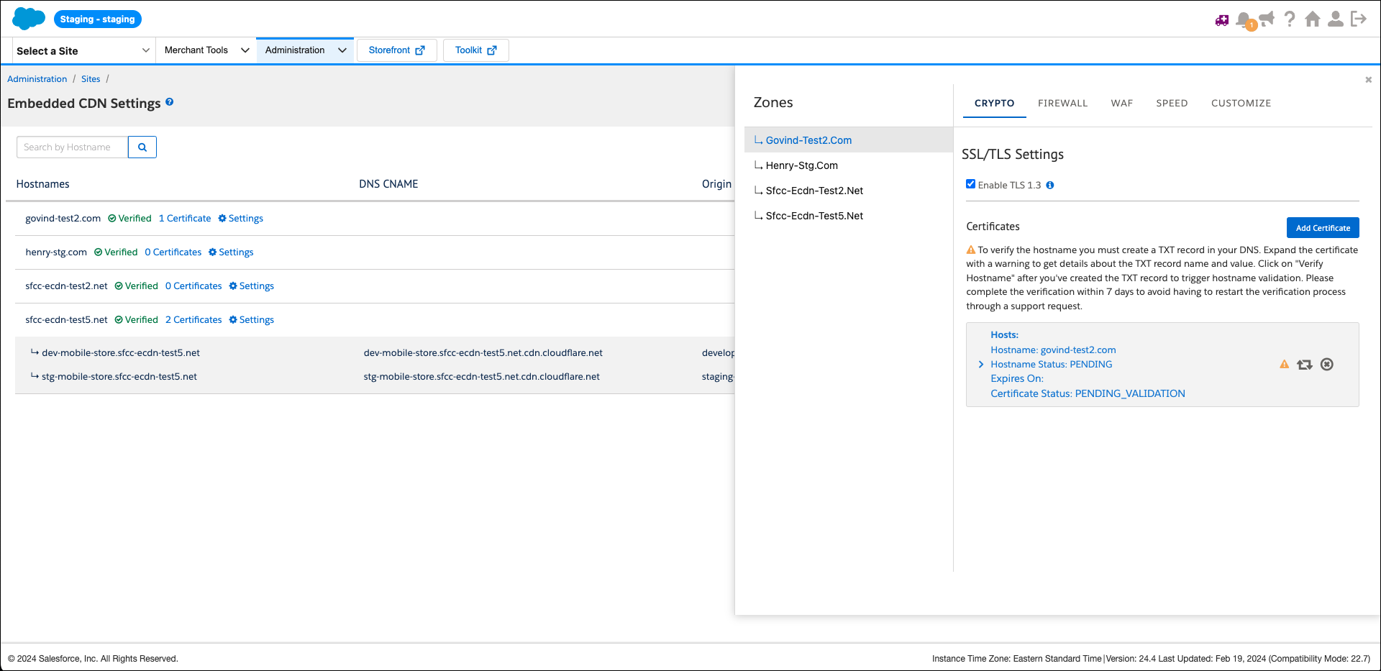Select the Henry-Stg.Com zone
This screenshot has height=671, width=1381.
(849, 165)
